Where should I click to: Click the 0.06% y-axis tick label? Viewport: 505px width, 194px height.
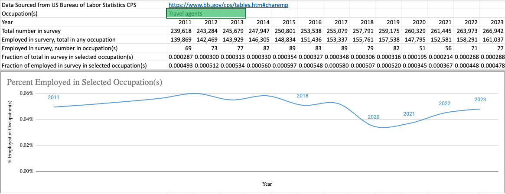point(26,93)
